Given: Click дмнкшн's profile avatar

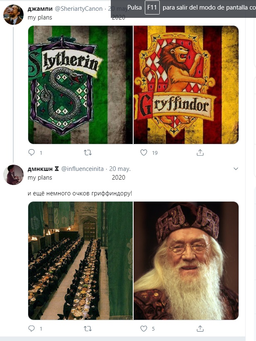Looking at the screenshot, I should click(13, 175).
